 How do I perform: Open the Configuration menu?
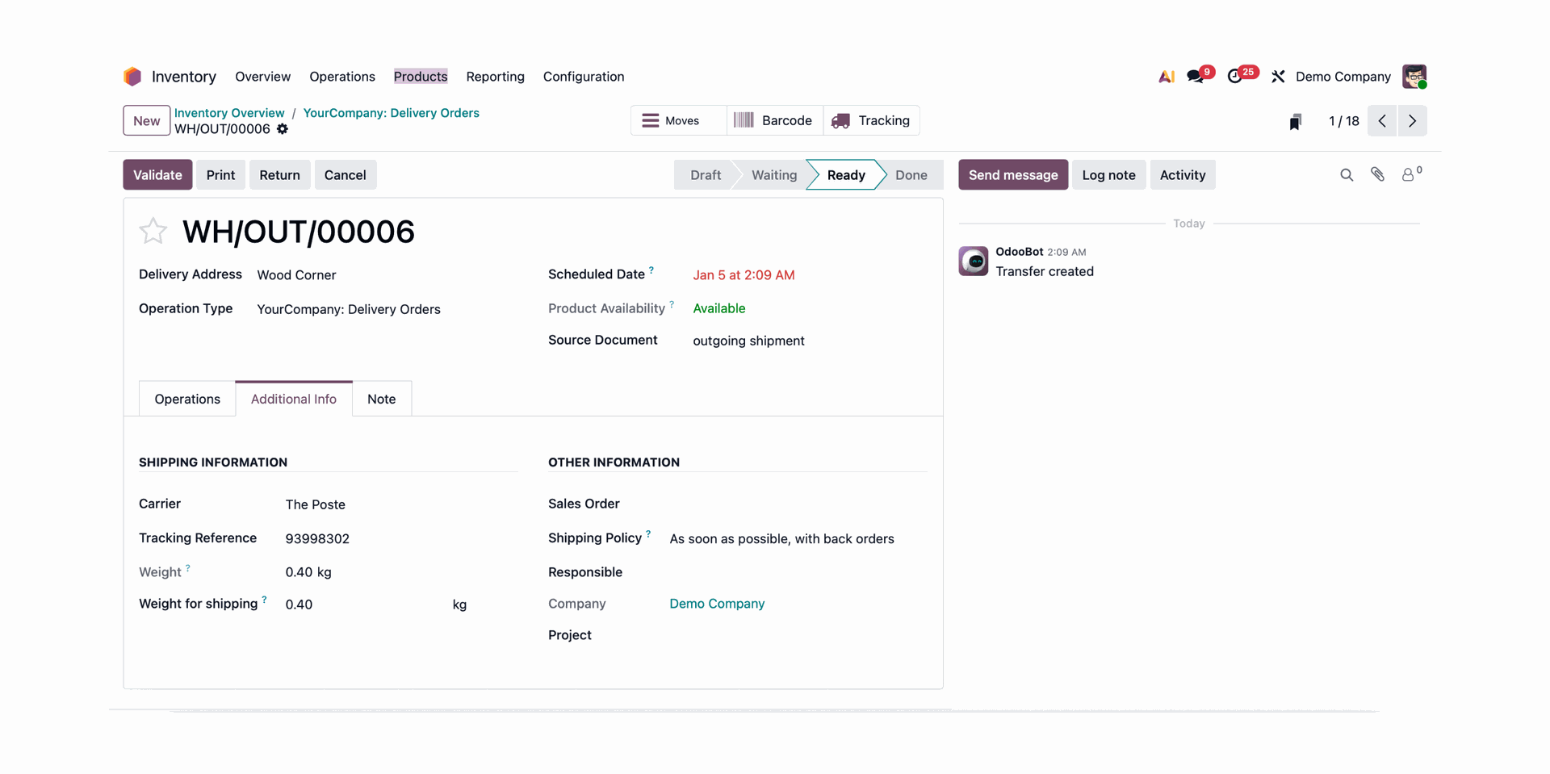coord(583,77)
